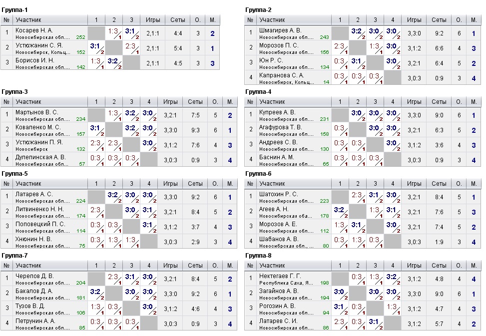The image size is (486, 336).
Task: Click the Группа-3 heading
Action: click(14, 91)
